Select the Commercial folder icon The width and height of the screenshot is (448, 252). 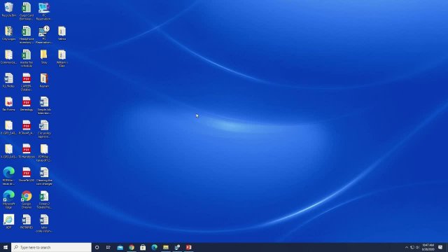click(x=9, y=55)
